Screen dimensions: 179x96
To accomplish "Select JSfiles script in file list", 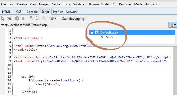I will point(109,37).
